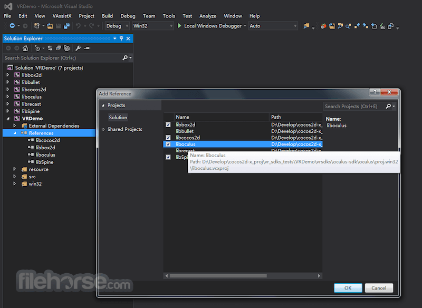The width and height of the screenshot is (422, 308).
Task: Open the Help menu
Action: pos(254,16)
